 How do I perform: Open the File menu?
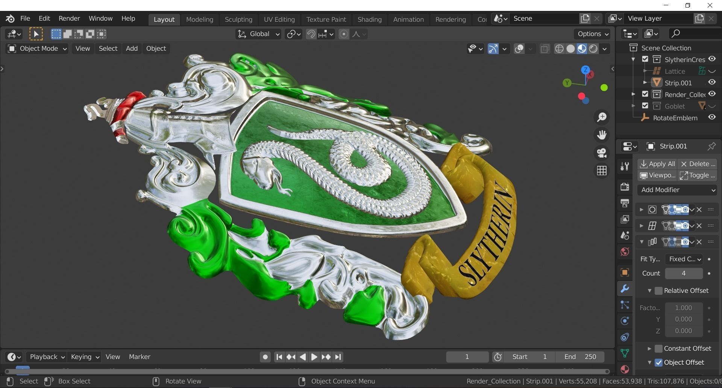(x=25, y=18)
